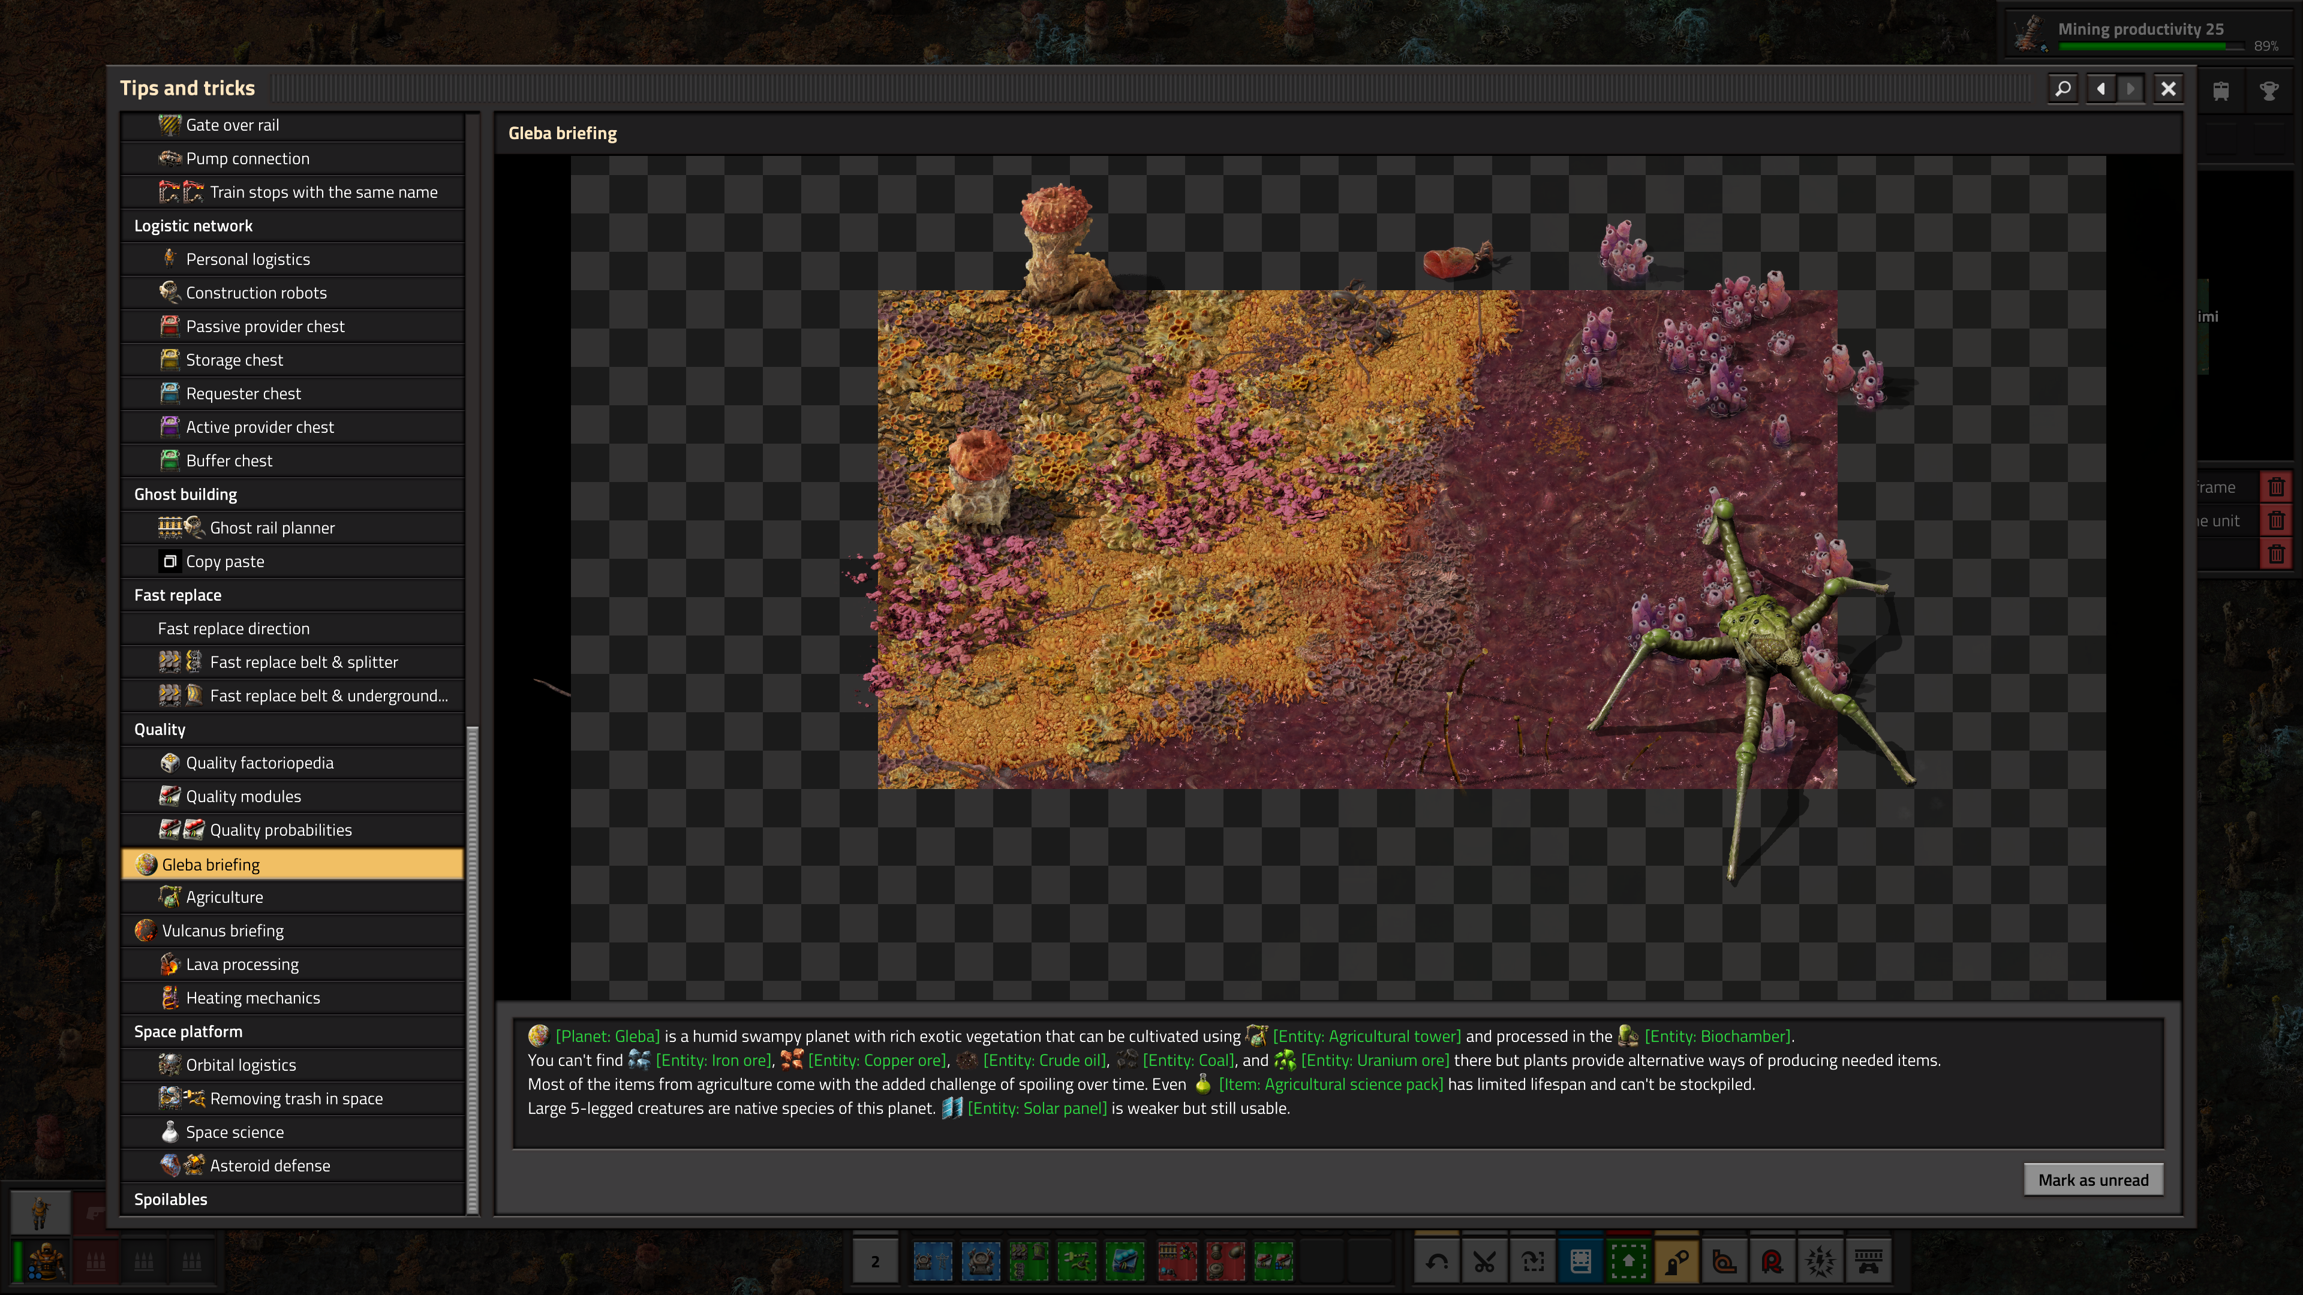Screen dimensions: 2303x1295
Task: Select the second red quickbar blueprint slot
Action: pyautogui.click(x=1225, y=1261)
